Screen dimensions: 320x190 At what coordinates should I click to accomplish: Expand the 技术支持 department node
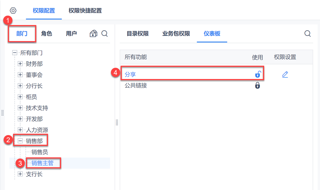[20, 108]
